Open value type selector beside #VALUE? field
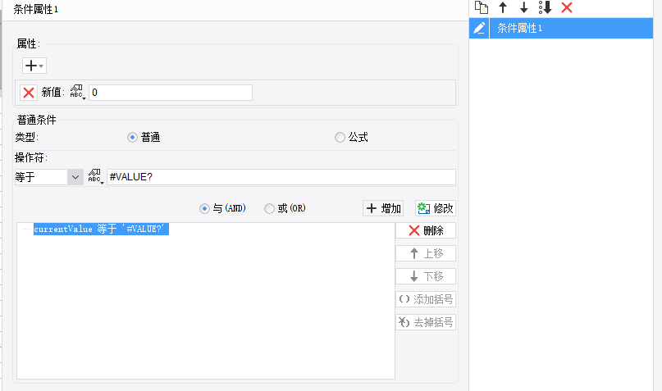This screenshot has width=662, height=391. [96, 177]
